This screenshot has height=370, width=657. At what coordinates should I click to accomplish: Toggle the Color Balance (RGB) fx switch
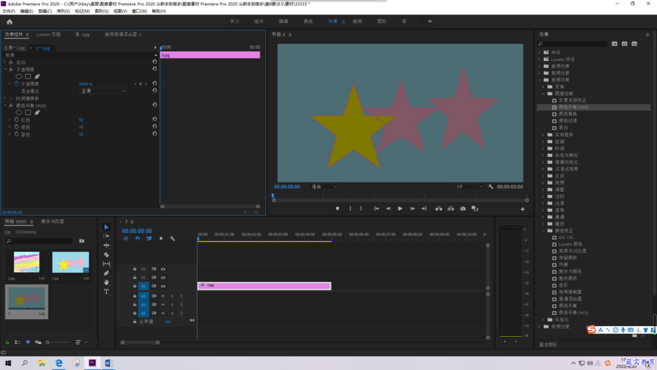(x=11, y=105)
